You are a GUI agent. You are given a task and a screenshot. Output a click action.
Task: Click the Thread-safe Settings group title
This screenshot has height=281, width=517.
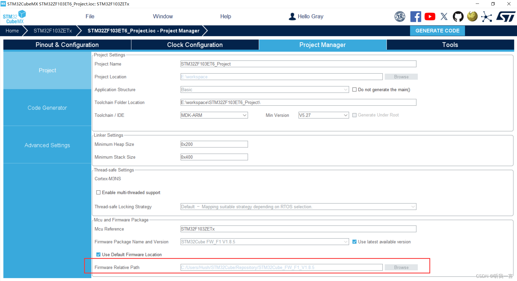(x=114, y=170)
